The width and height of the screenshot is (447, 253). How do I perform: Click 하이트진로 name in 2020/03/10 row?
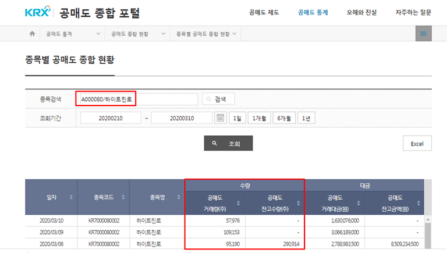coord(149,221)
